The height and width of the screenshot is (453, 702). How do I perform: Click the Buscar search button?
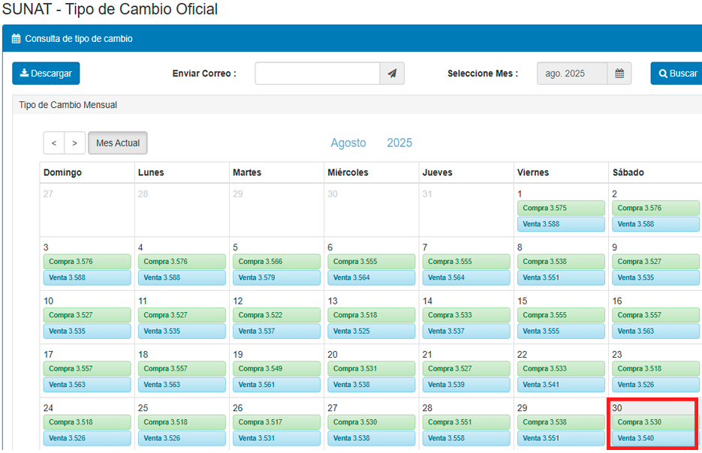(x=677, y=73)
